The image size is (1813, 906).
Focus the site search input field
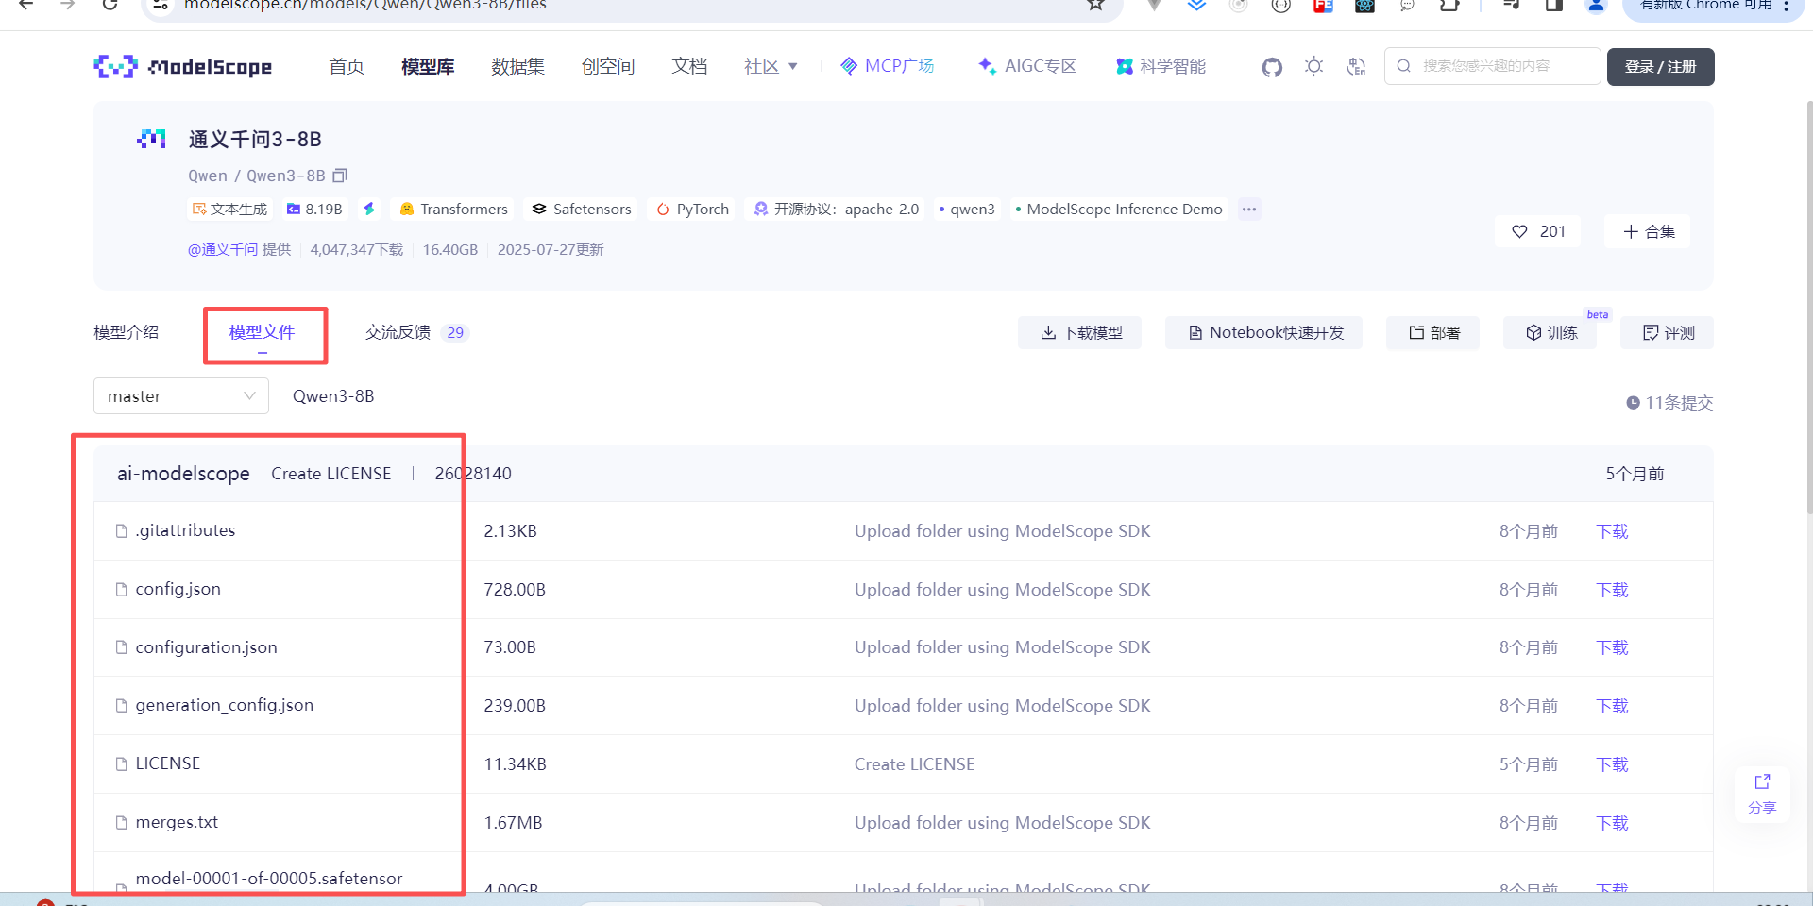1492,66
